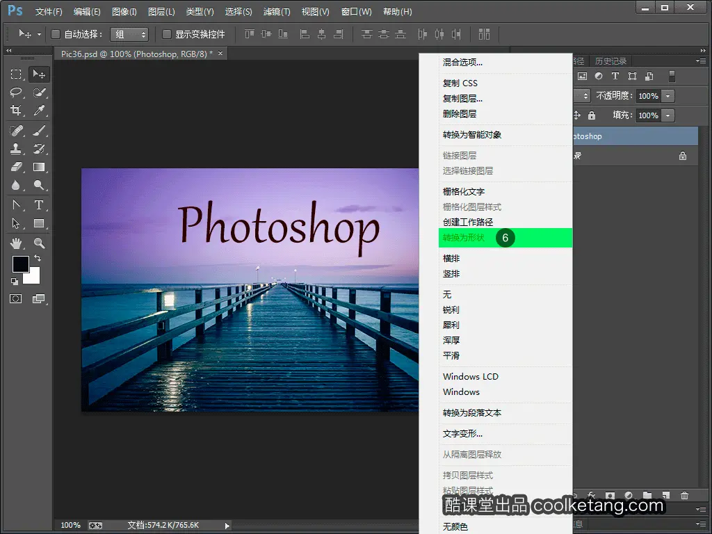Toggle Quick Mask mode
The height and width of the screenshot is (534, 712).
pyautogui.click(x=16, y=298)
